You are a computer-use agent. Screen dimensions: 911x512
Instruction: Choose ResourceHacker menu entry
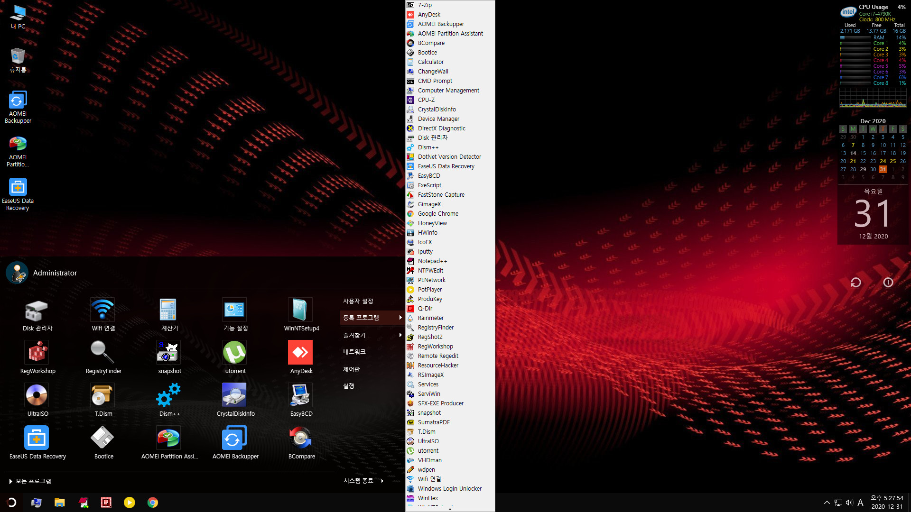point(450,366)
